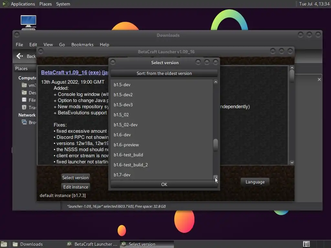331x248 pixels.
Task: Open Edit menu in Downloads window
Action: (33, 45)
